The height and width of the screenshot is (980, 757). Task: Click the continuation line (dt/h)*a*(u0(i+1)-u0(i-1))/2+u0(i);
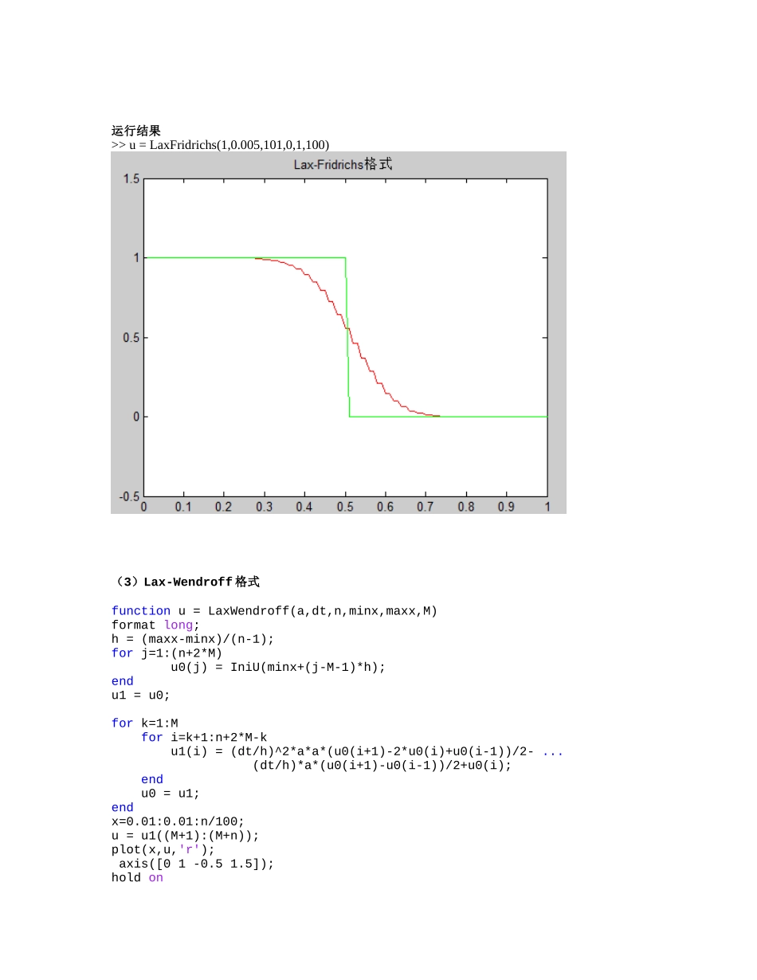tap(382, 766)
